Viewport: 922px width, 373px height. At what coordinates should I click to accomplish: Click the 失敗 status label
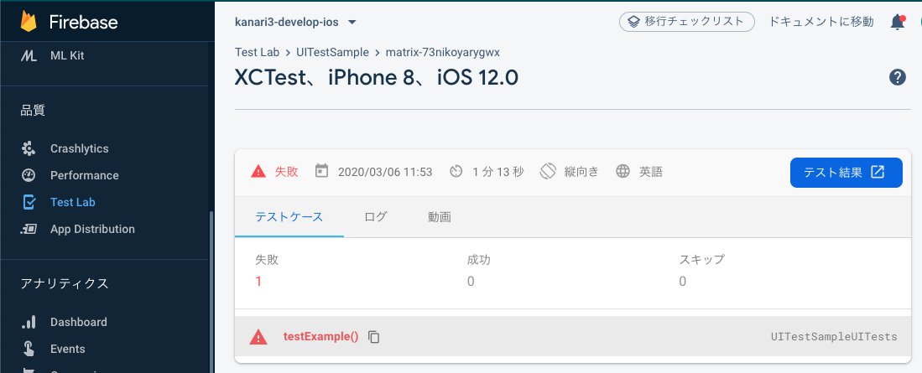click(x=286, y=172)
